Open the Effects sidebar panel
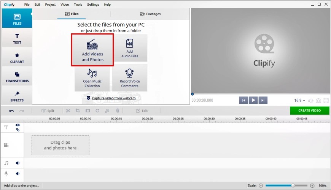 point(17,96)
